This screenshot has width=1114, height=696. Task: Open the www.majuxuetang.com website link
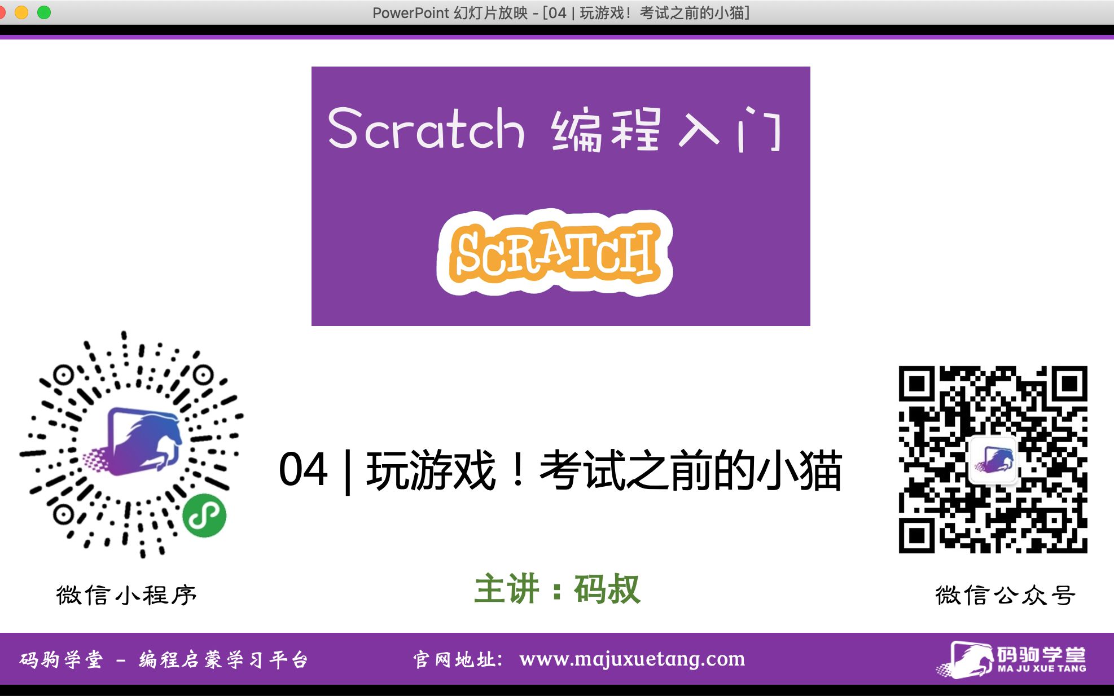[x=632, y=659]
